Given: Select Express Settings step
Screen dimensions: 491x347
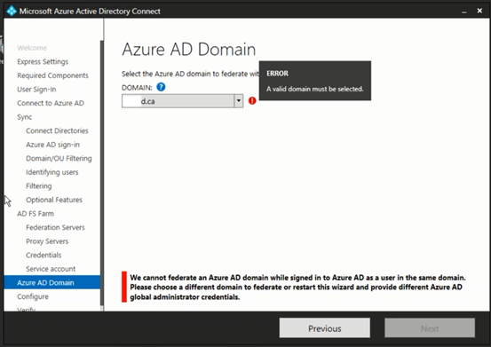Looking at the screenshot, I should [x=43, y=61].
